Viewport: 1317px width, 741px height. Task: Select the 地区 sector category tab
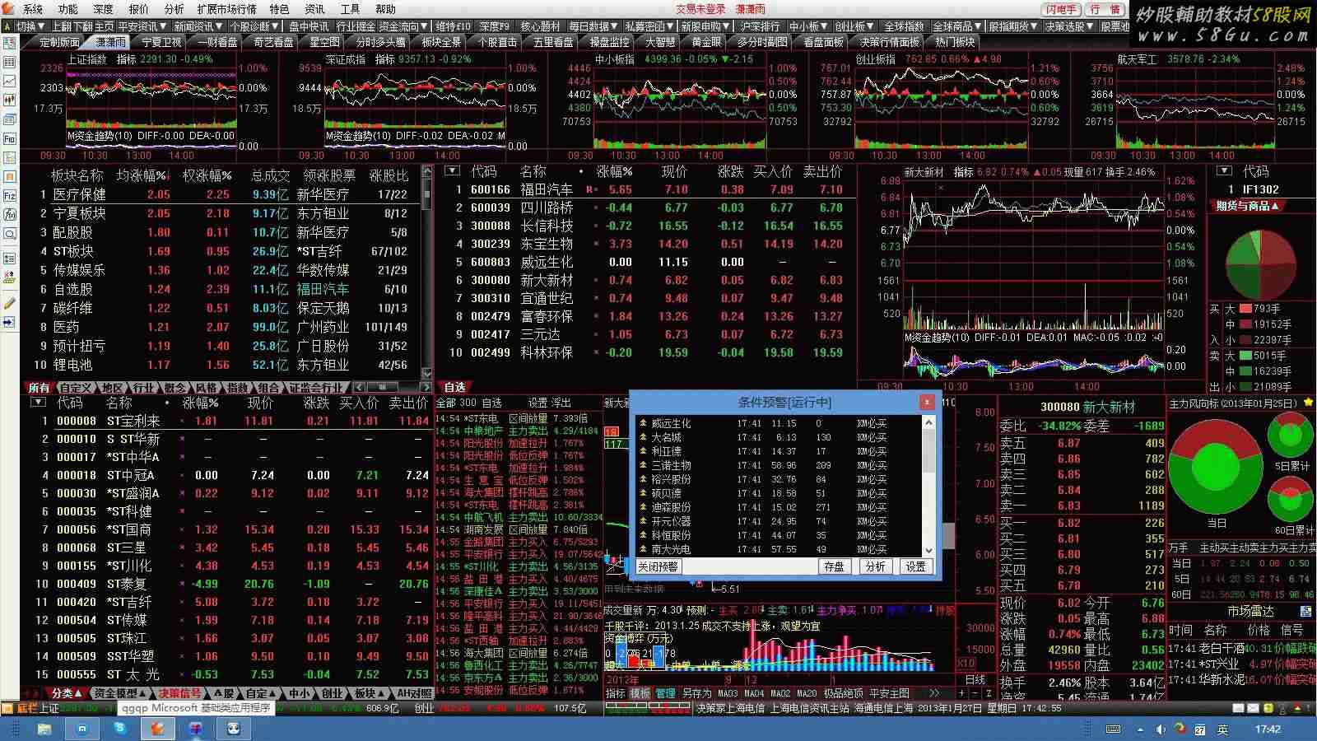[x=112, y=387]
